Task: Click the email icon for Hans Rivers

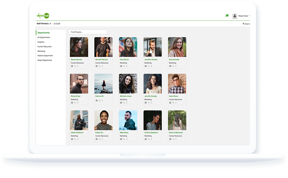Action: (x=170, y=103)
